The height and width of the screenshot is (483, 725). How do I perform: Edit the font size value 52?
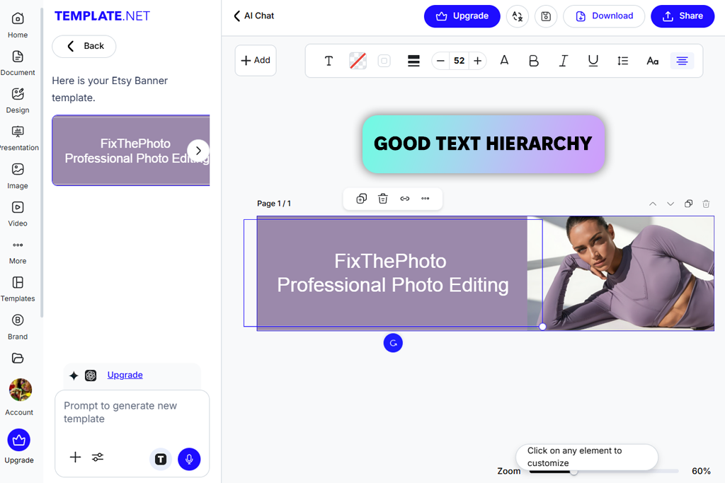point(459,61)
